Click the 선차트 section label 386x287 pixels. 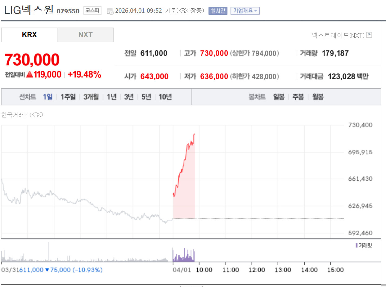point(28,97)
